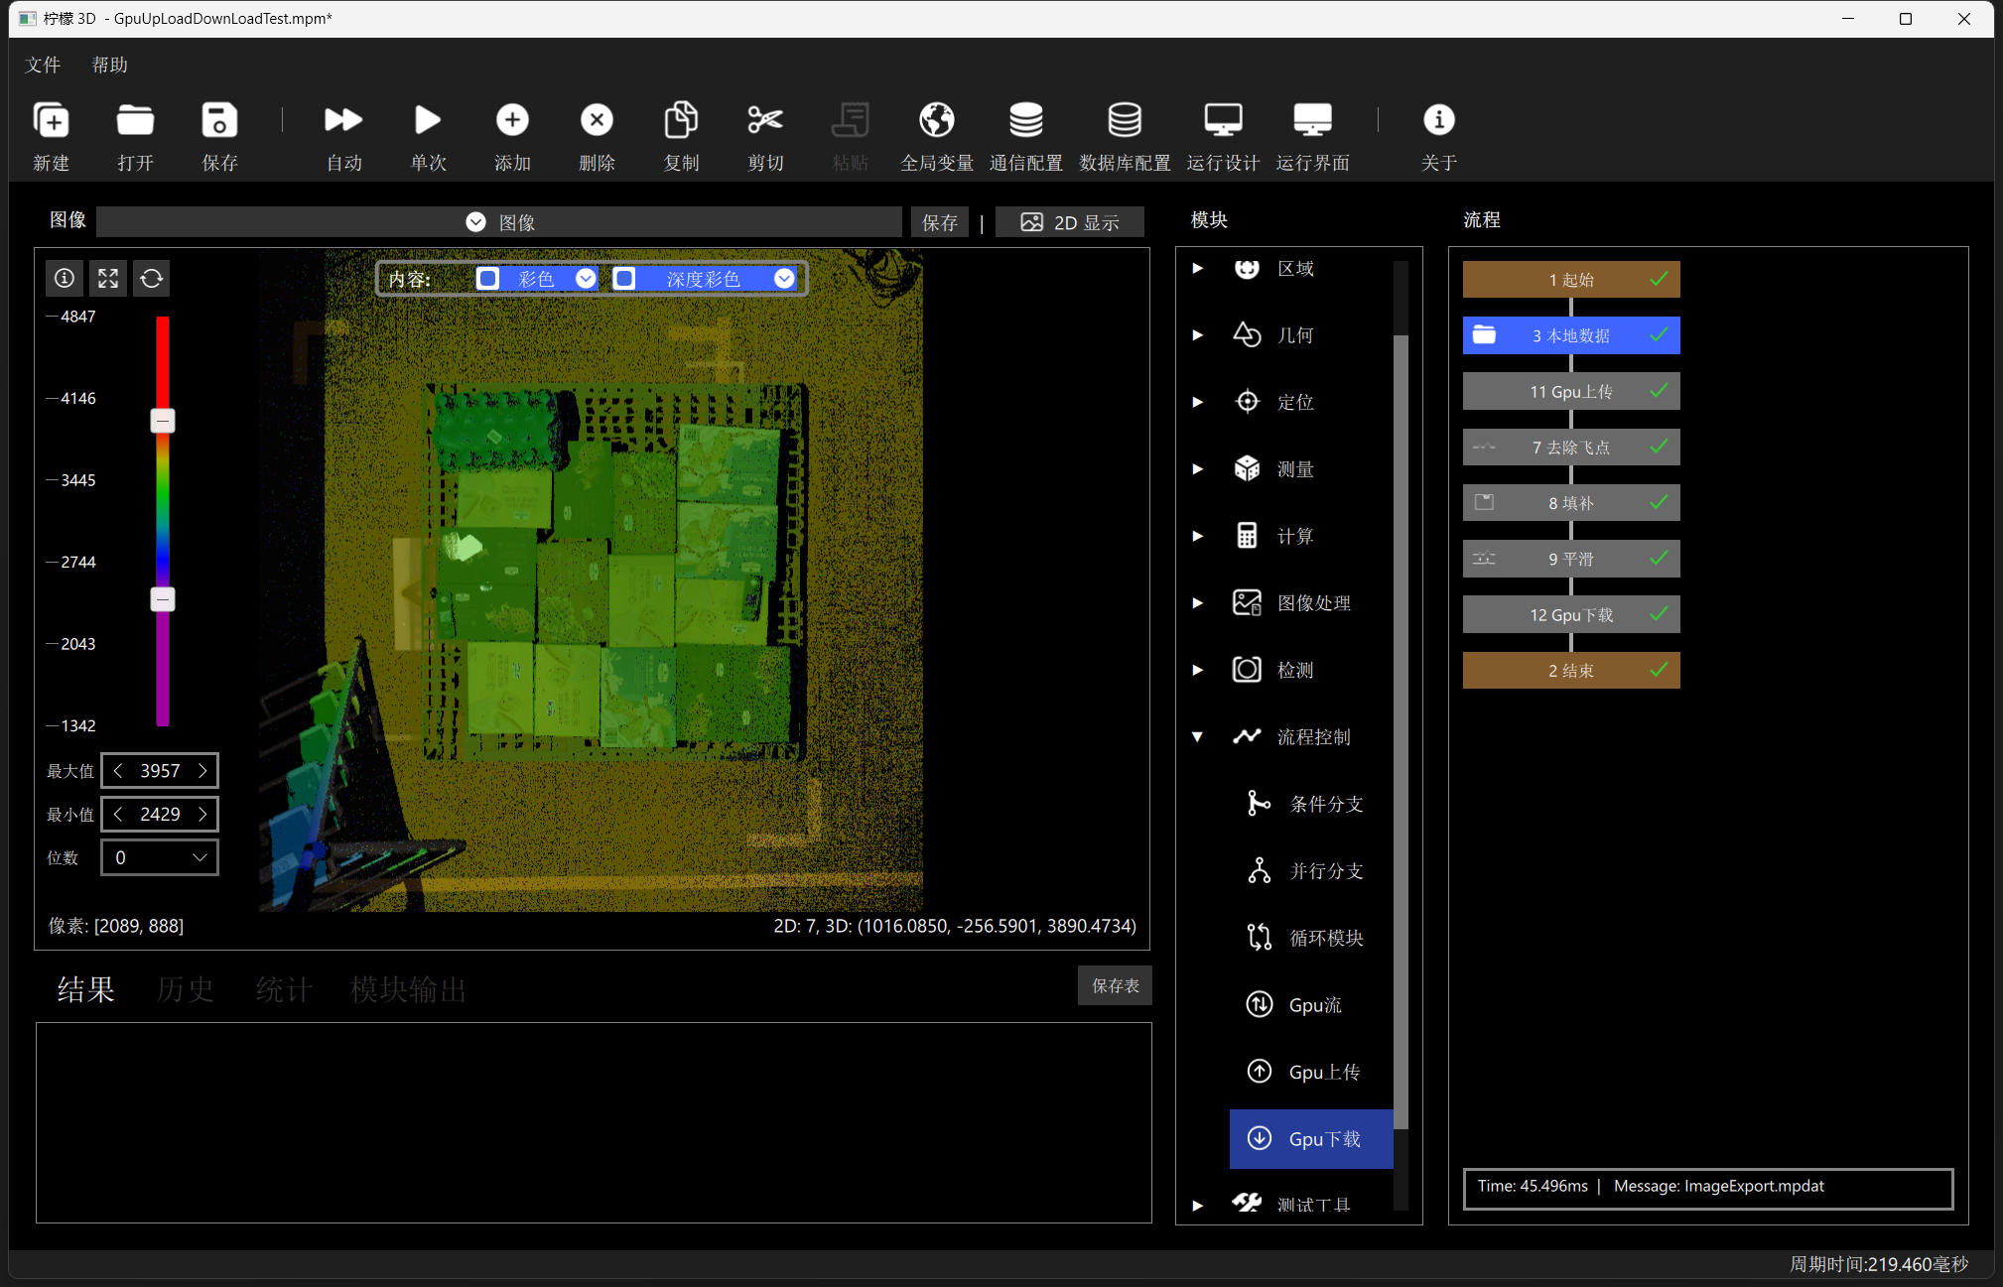Open the 图像 source dropdown
2003x1287 pixels.
pyautogui.click(x=499, y=222)
